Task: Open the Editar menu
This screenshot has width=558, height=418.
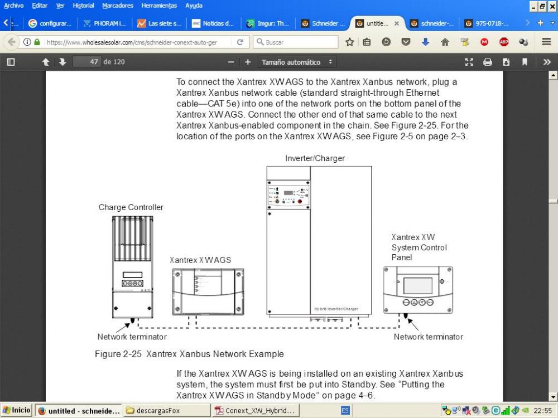Action: tap(40, 6)
